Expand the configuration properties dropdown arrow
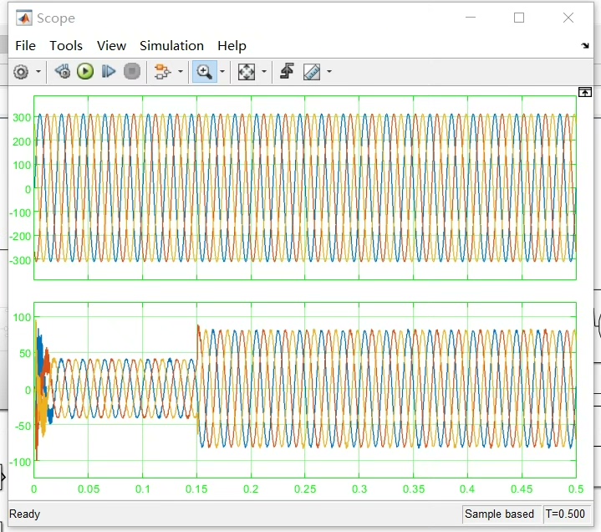 [x=38, y=72]
